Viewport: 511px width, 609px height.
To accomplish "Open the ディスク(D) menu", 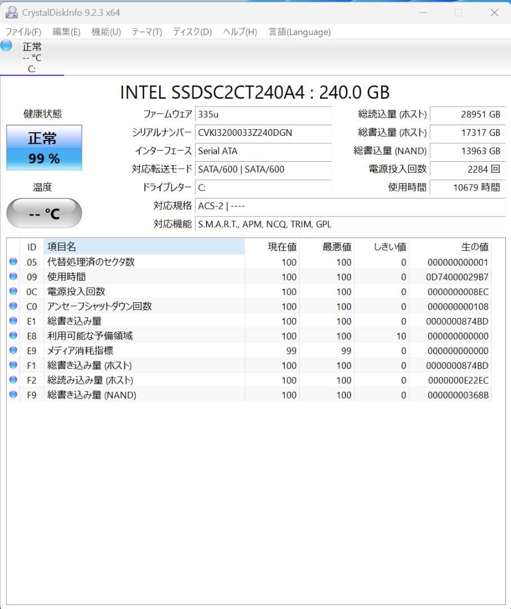I will 190,32.
